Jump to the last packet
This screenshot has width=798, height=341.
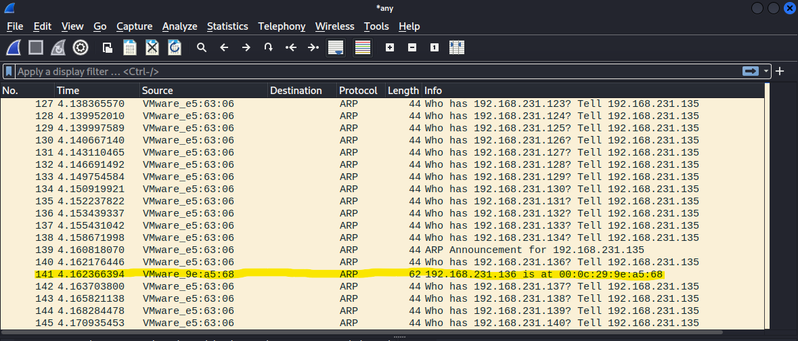pyautogui.click(x=313, y=47)
